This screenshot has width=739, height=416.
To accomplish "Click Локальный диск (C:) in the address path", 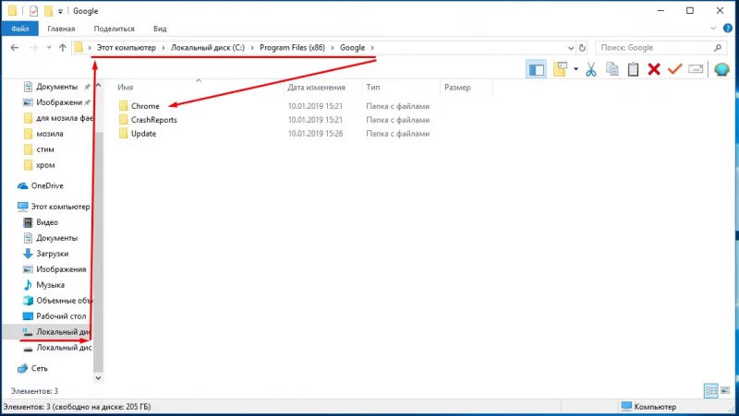I will click(207, 48).
